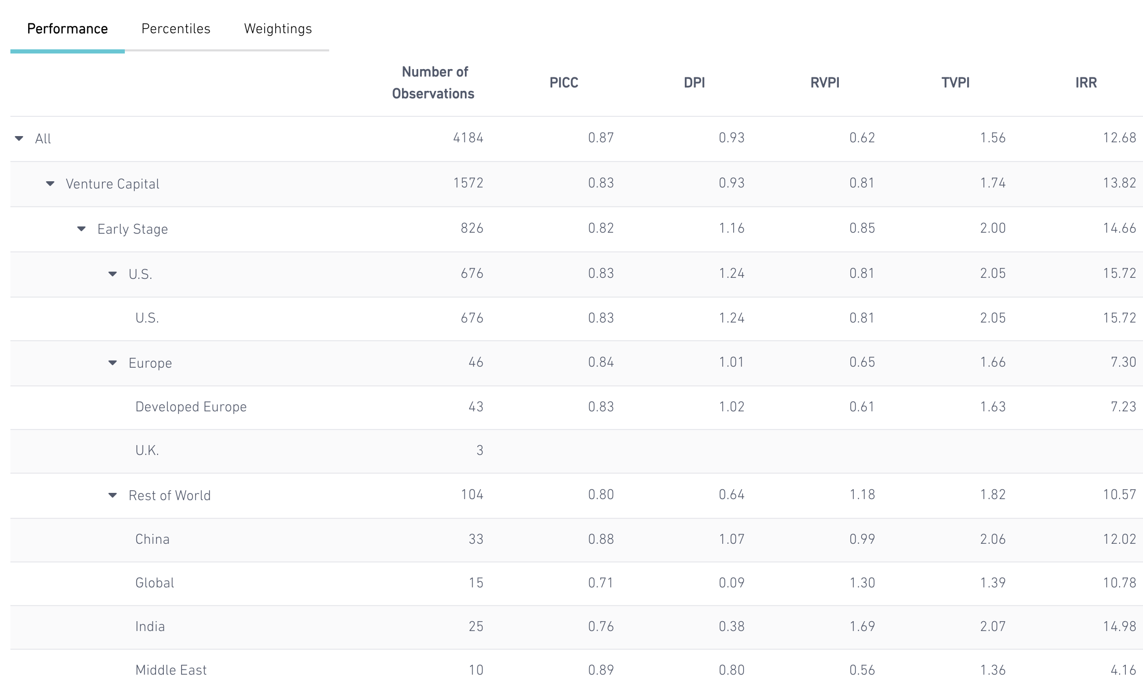Click the RVPI column header

tap(825, 83)
